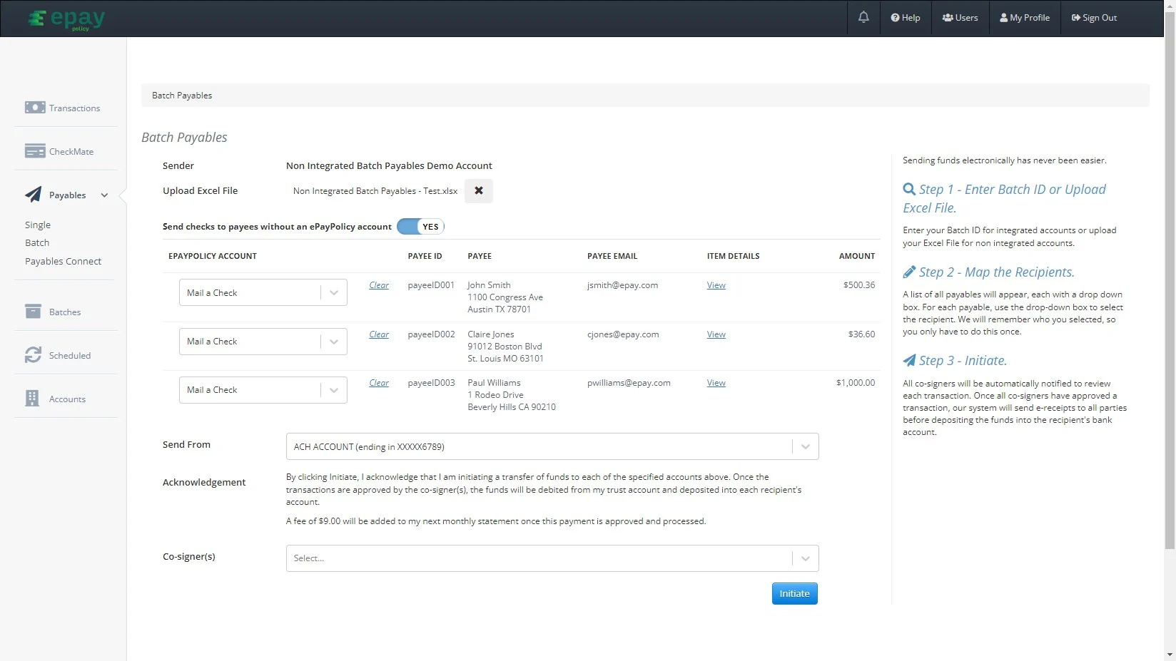This screenshot has width=1176, height=661.
Task: Click the cjones@epay.com email
Action: (623, 334)
